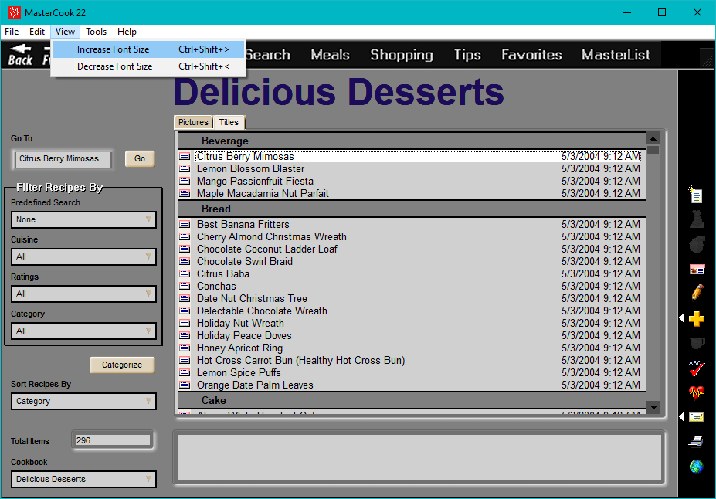Click the envelope mail icon

[x=697, y=417]
